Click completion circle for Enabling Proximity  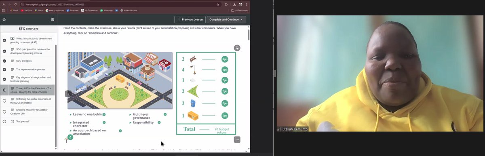4,112
